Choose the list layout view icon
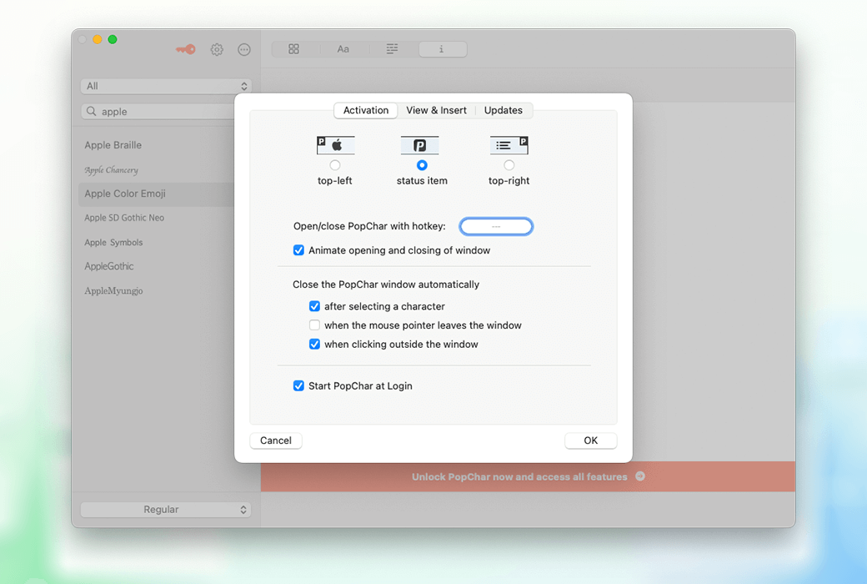 [392, 49]
